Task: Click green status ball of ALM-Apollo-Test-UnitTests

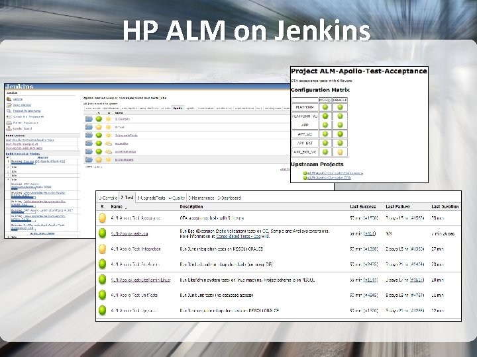Action: point(103,295)
